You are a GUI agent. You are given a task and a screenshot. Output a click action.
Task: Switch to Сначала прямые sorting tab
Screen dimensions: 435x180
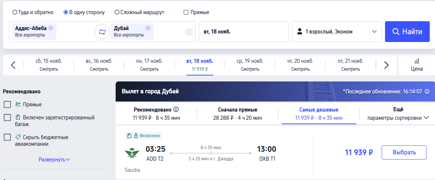pyautogui.click(x=238, y=114)
